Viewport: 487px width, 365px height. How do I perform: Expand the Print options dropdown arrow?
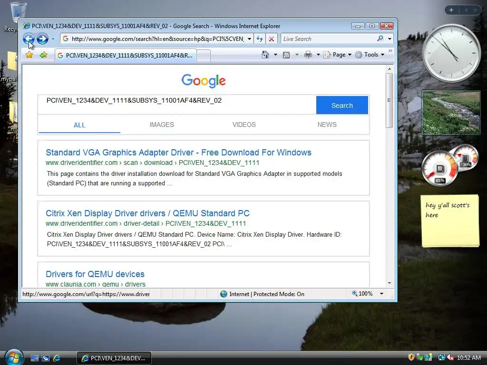point(318,55)
